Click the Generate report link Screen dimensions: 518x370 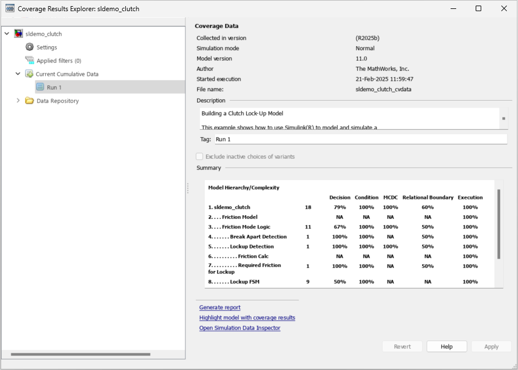click(x=219, y=307)
